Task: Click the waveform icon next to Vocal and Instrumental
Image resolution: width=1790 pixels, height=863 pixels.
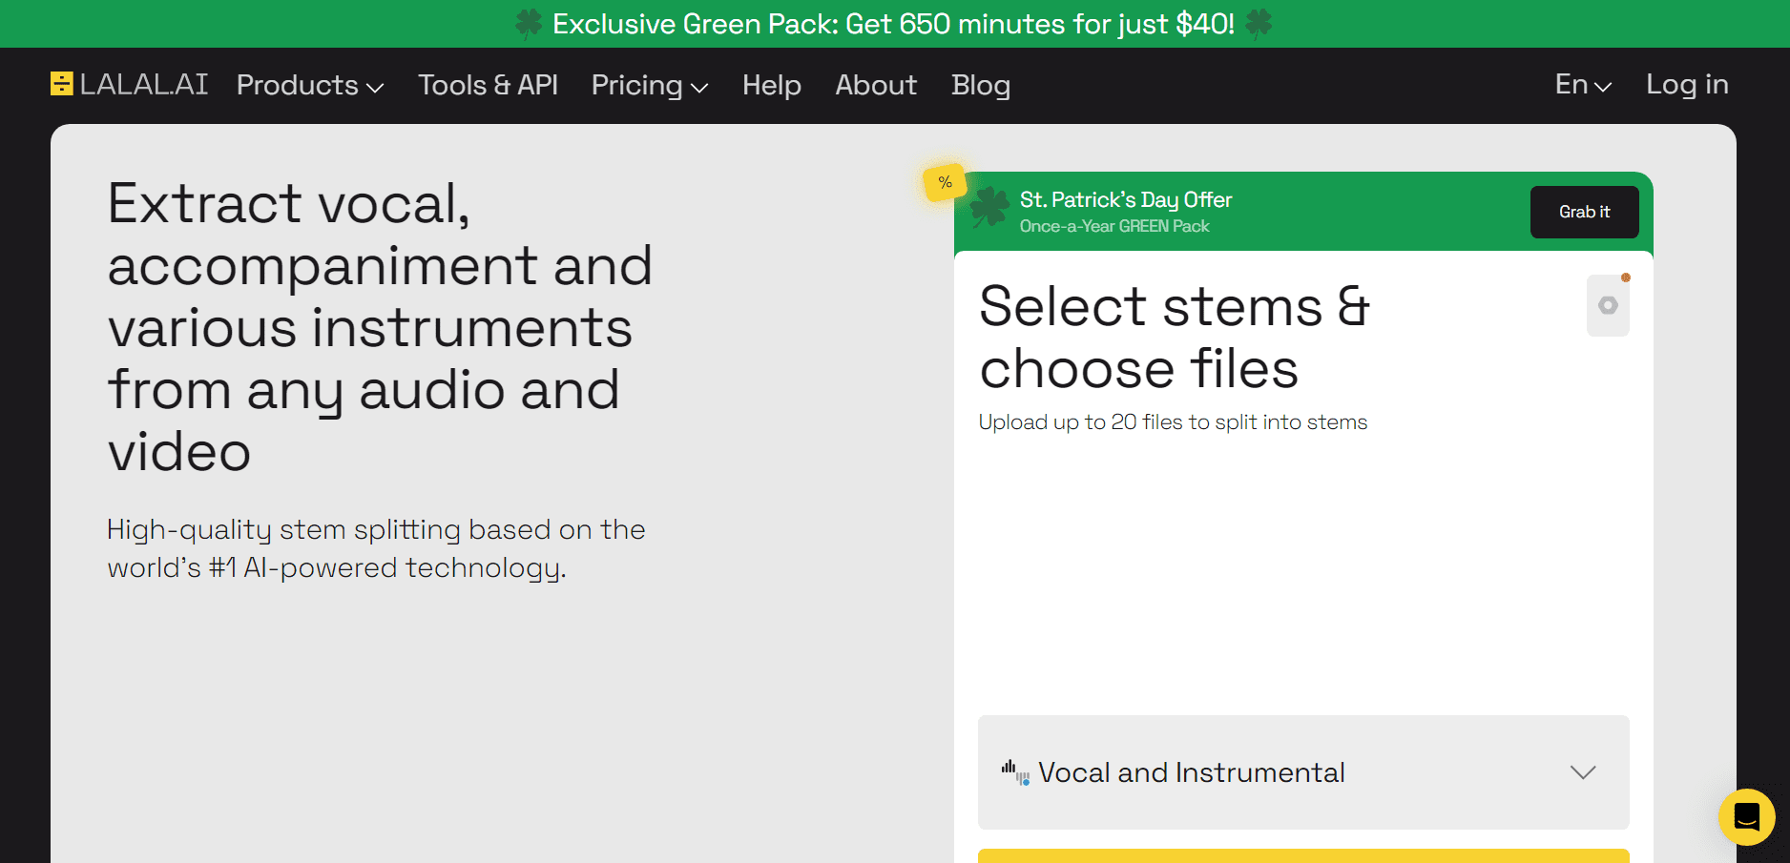Action: point(1014,771)
